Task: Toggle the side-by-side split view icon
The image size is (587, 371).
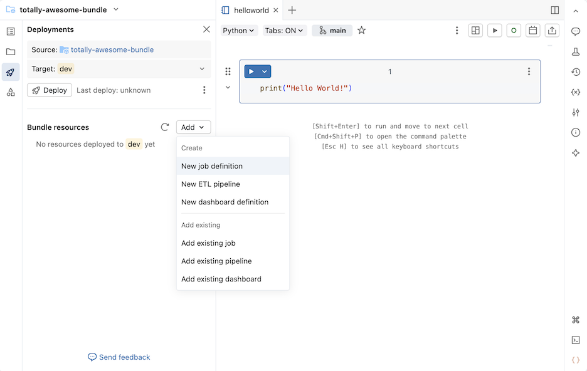Action: pos(555,10)
